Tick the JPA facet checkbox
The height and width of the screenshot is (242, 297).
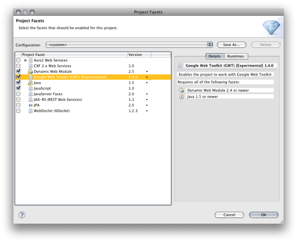pos(18,105)
